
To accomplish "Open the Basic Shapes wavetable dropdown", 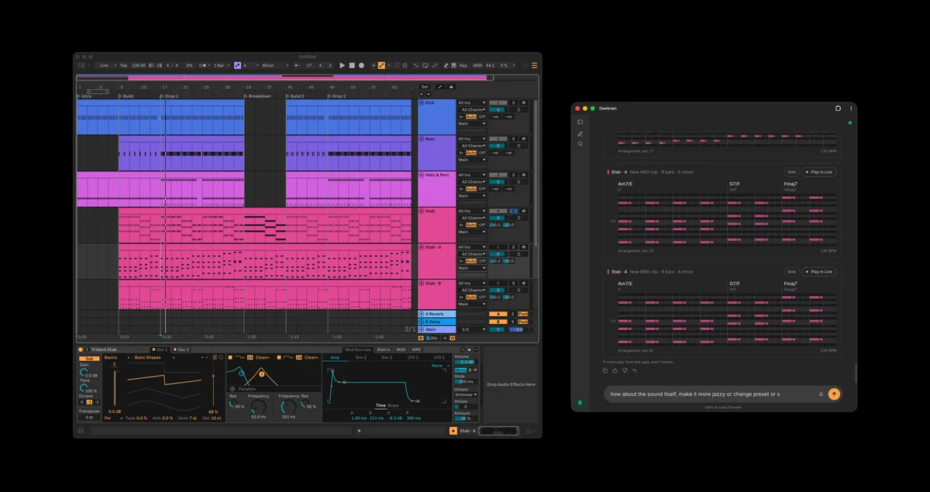I will [156, 358].
